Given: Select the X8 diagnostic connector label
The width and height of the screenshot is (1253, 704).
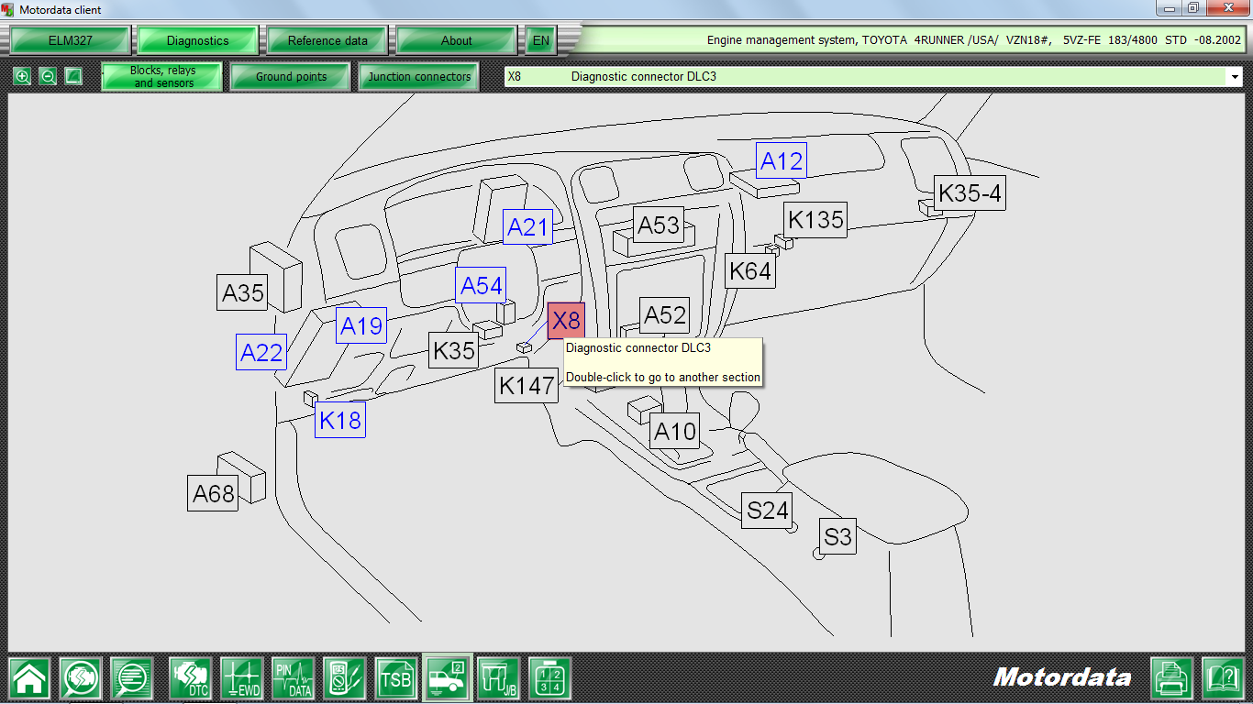Looking at the screenshot, I should click(566, 321).
